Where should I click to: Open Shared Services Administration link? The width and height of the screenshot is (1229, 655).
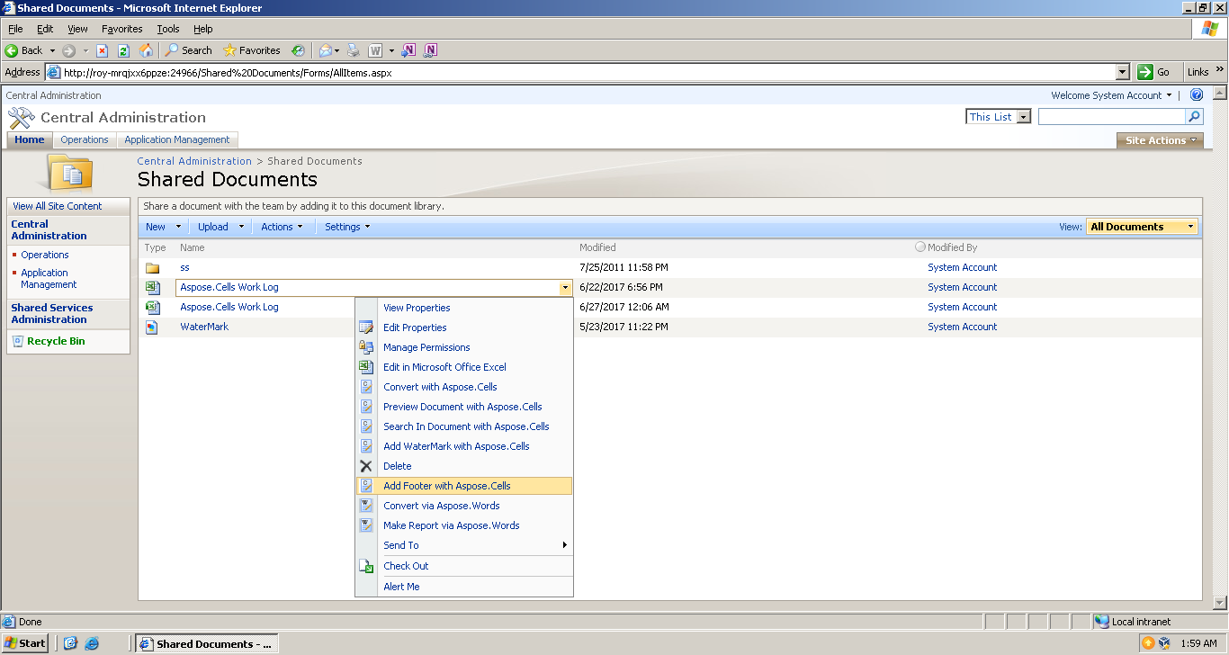coord(52,314)
